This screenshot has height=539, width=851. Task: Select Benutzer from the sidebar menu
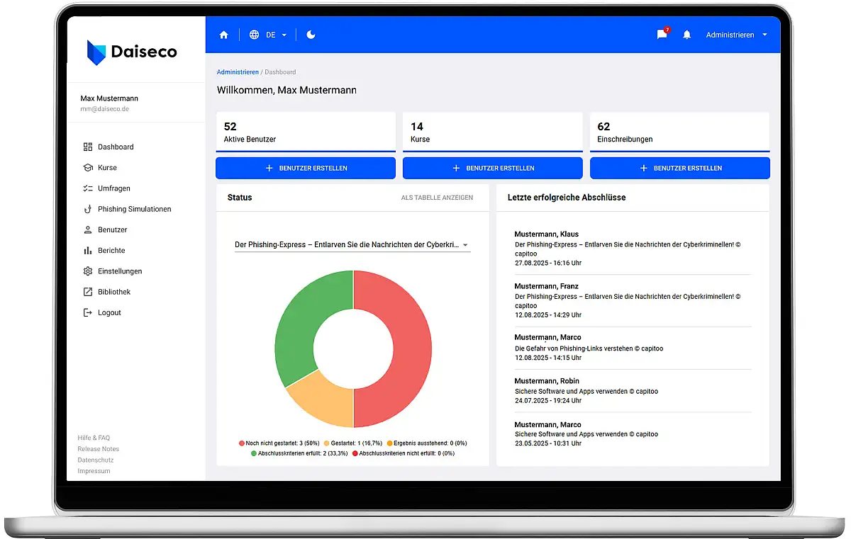click(112, 230)
